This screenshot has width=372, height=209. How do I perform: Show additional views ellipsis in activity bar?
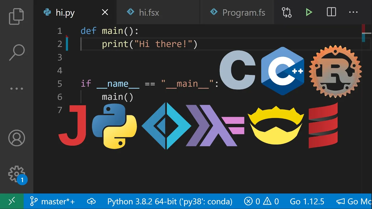tap(17, 89)
